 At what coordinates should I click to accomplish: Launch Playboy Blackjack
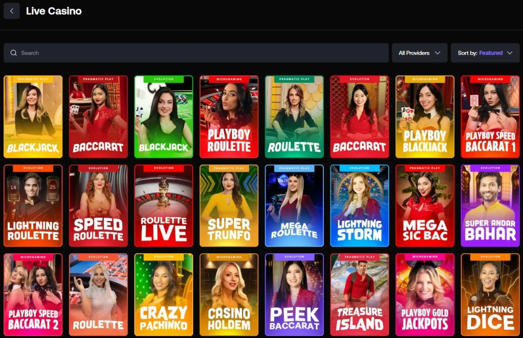click(x=425, y=117)
